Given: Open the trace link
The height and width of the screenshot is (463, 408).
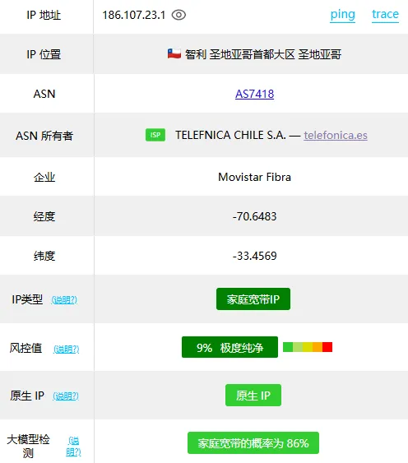Looking at the screenshot, I should pyautogui.click(x=385, y=14).
